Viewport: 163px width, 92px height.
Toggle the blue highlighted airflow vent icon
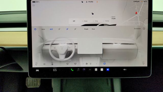67,29
